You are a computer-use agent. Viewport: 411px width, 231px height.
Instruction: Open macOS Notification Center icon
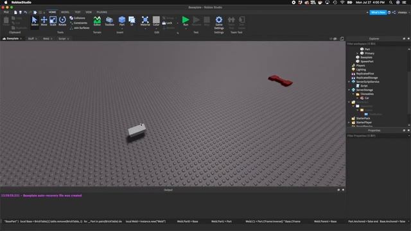pos(404,3)
